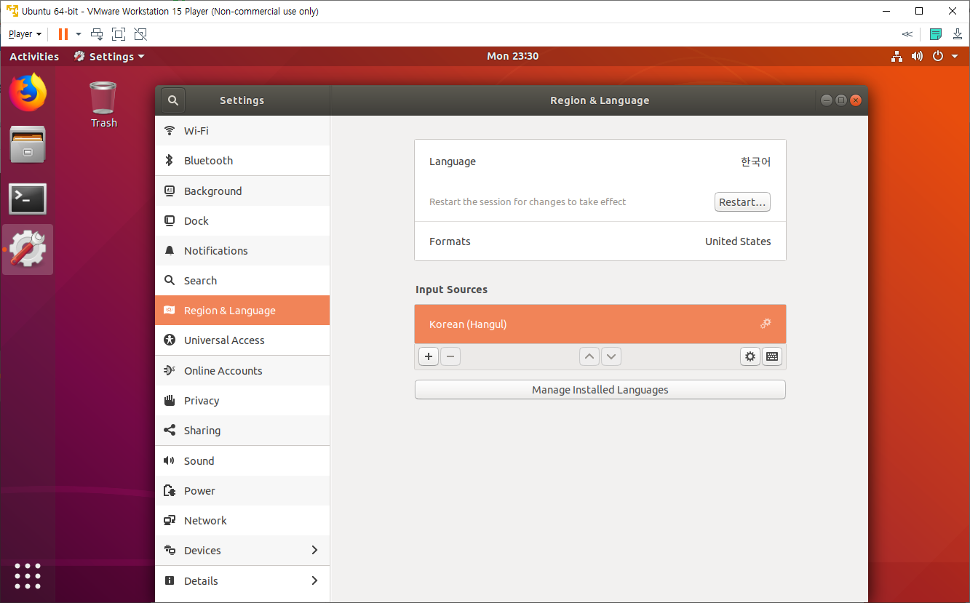
Task: Click the Universal Access person icon
Action: [170, 340]
